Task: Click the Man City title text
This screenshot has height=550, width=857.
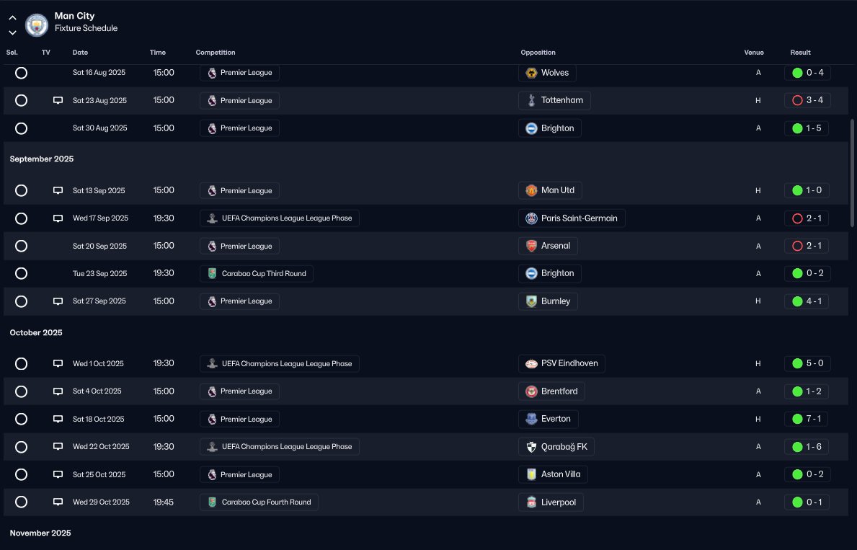Action: (x=74, y=16)
